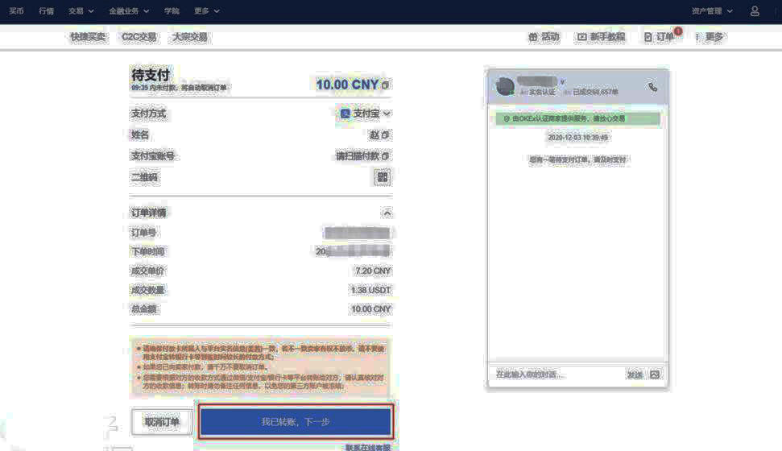Click the phone call icon in chat
This screenshot has height=451, width=782.
pos(652,87)
